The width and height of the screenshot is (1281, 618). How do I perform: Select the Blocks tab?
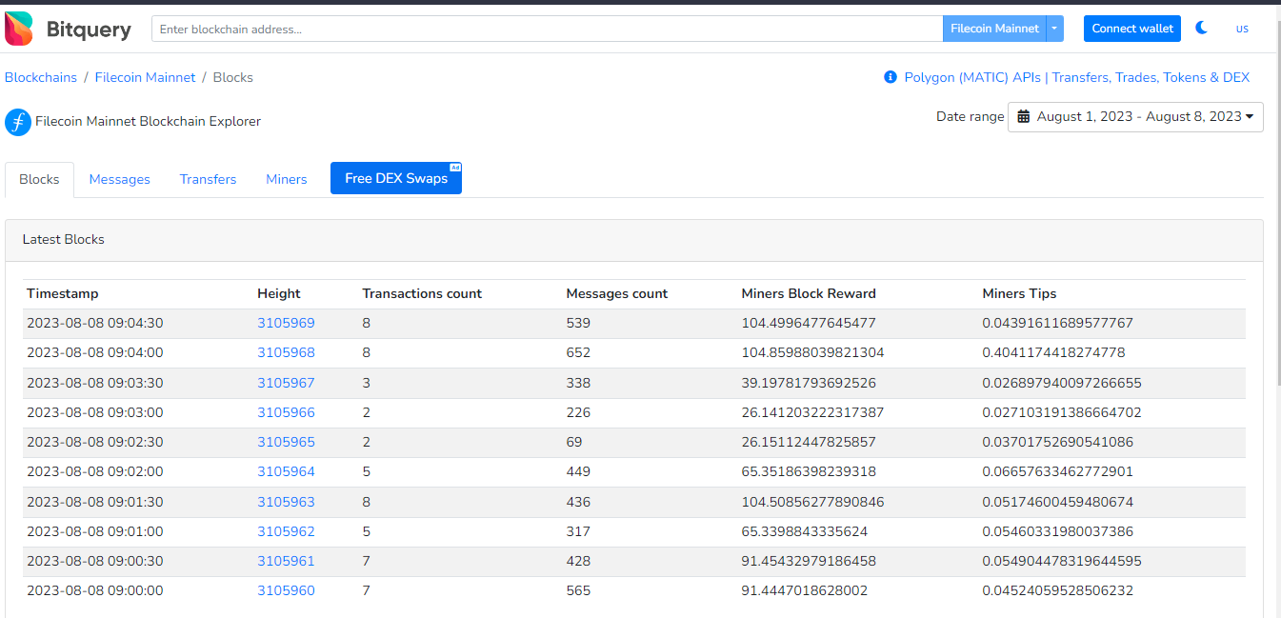click(x=39, y=179)
